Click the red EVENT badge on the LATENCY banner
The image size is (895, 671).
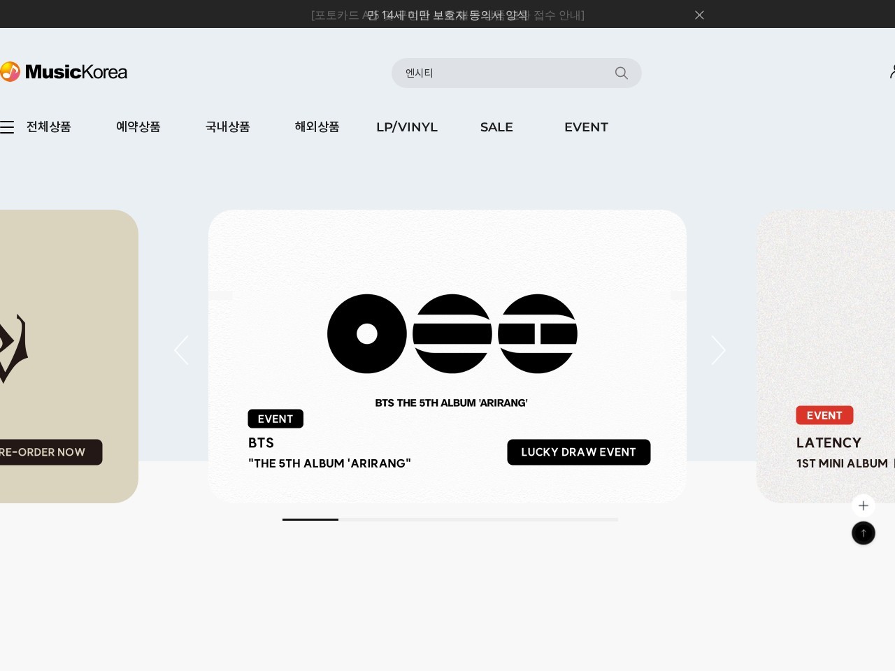[824, 414]
